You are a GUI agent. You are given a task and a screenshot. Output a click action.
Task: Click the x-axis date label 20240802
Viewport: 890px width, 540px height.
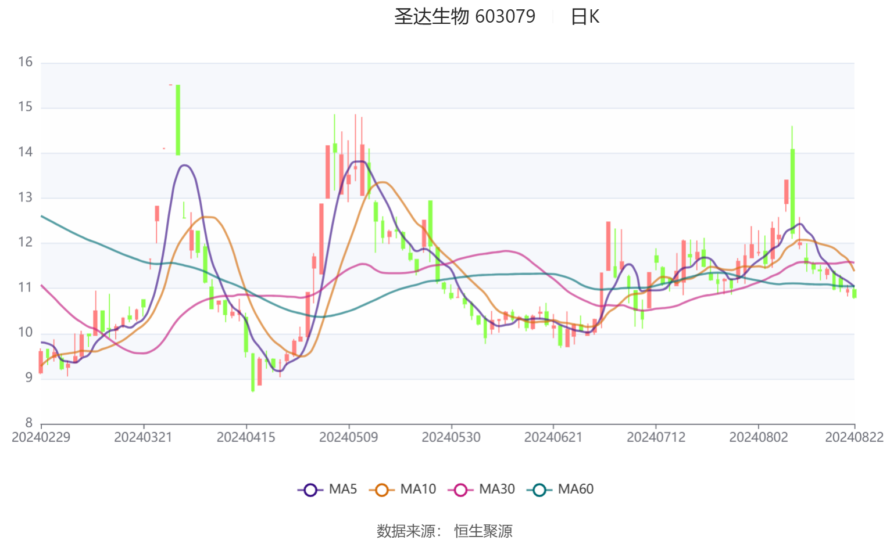(759, 437)
